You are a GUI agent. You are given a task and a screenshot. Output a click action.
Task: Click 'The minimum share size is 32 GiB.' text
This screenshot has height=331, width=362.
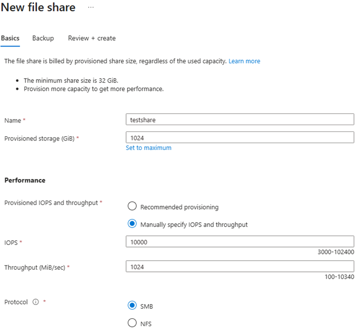tap(71, 81)
